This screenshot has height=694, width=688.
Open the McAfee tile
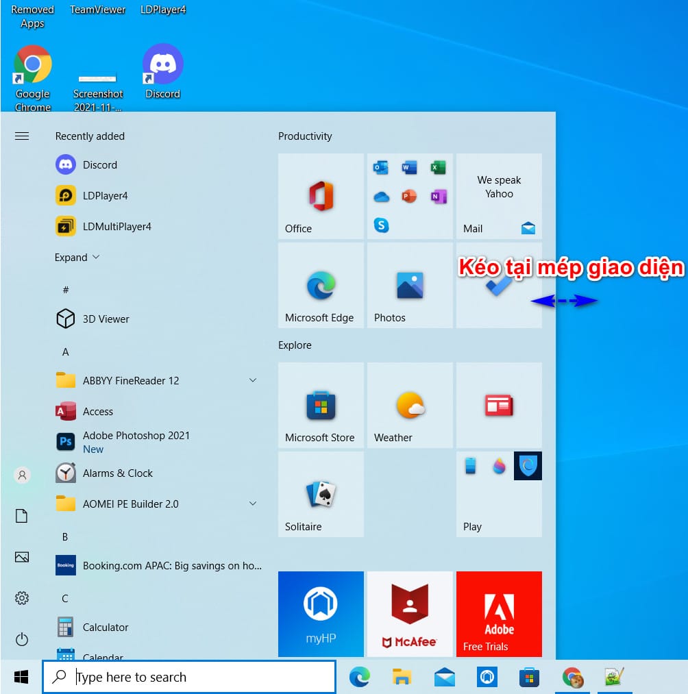click(410, 614)
